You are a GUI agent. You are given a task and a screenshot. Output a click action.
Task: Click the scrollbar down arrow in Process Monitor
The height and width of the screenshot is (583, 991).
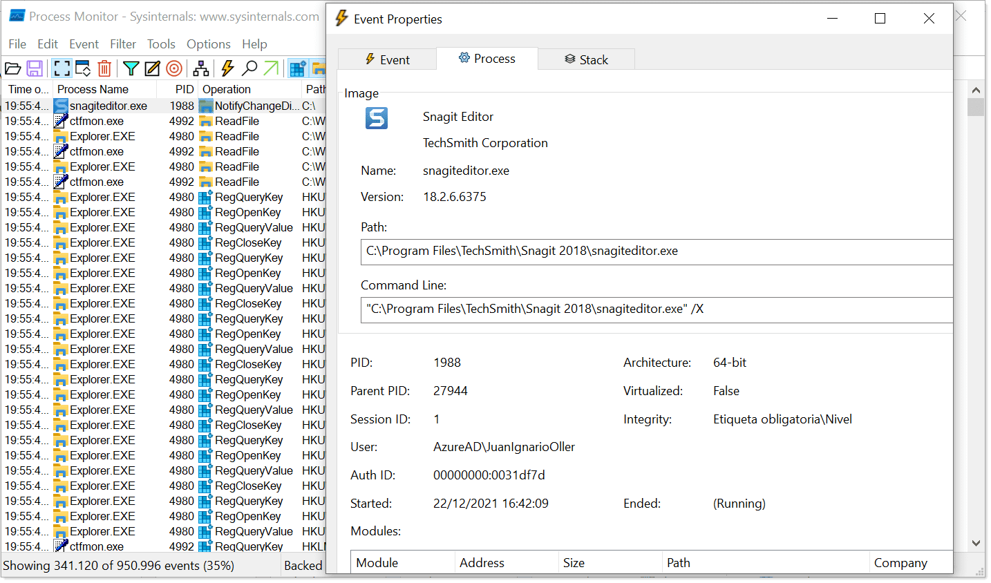976,543
